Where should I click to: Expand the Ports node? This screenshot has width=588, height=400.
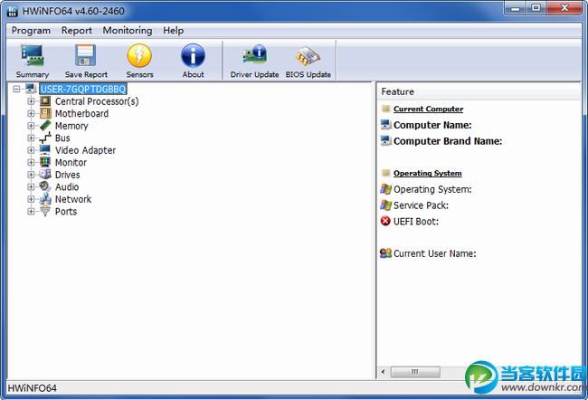[x=31, y=211]
